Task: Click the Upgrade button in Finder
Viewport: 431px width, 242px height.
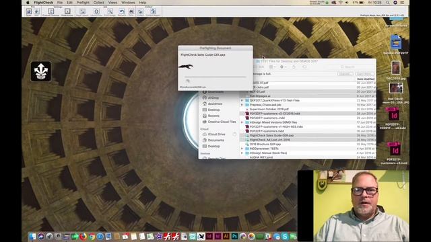Action: pos(345,74)
